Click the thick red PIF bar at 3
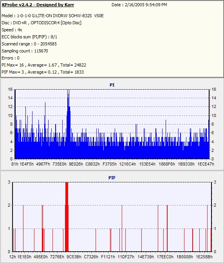Image resolution: width=224 pixels, height=263 pixels. (x=67, y=217)
